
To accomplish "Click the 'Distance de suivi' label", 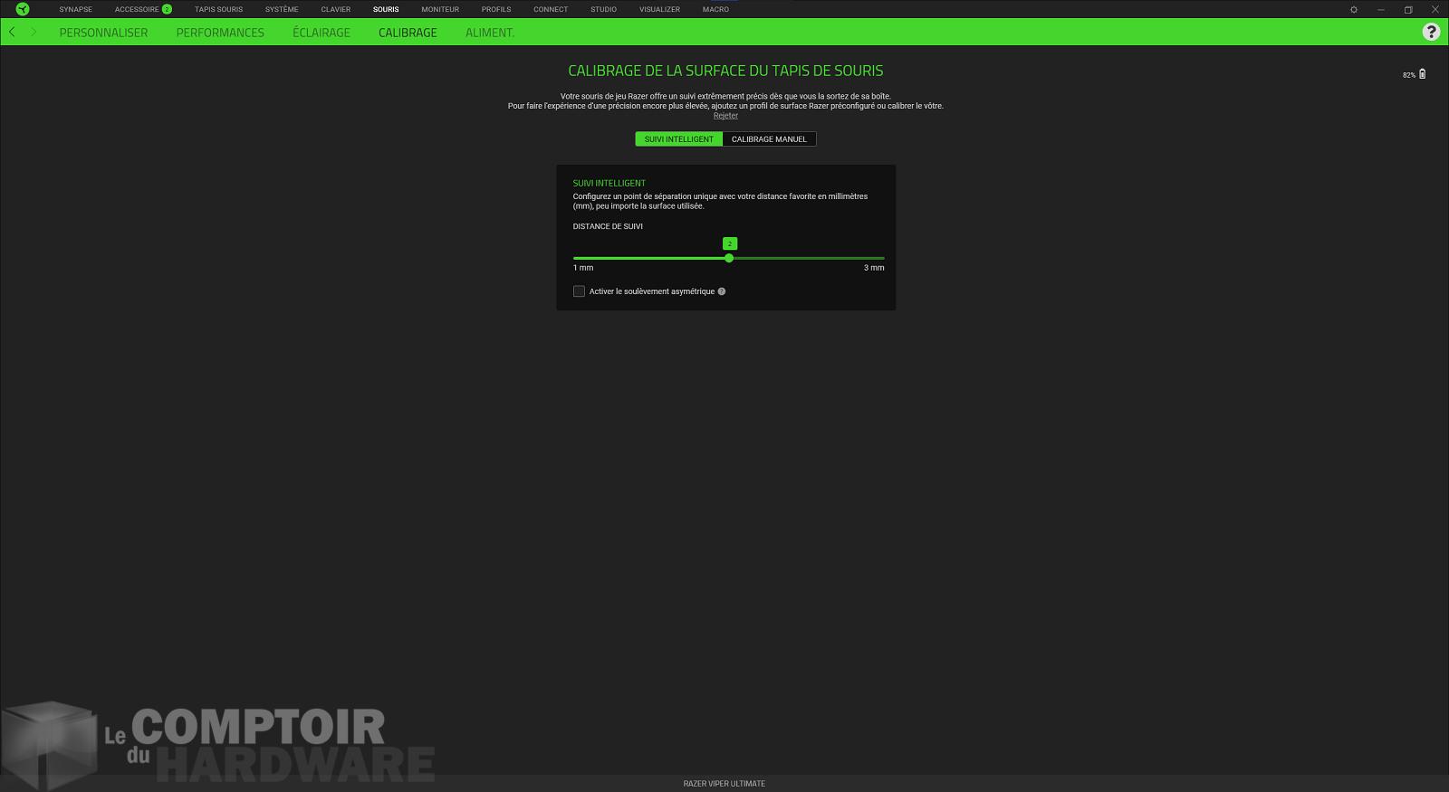I will (608, 226).
